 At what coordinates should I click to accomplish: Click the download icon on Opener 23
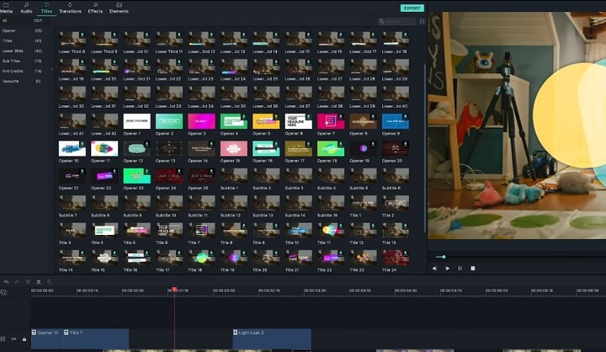(146, 171)
